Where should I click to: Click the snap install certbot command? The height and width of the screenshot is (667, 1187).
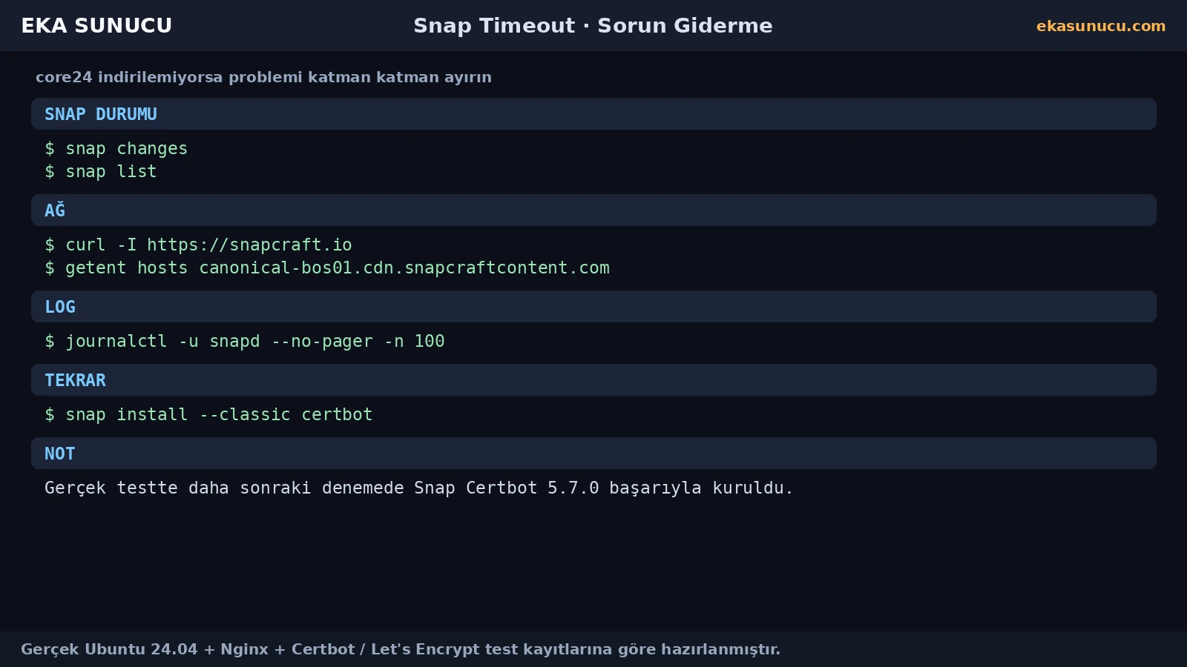tap(208, 415)
